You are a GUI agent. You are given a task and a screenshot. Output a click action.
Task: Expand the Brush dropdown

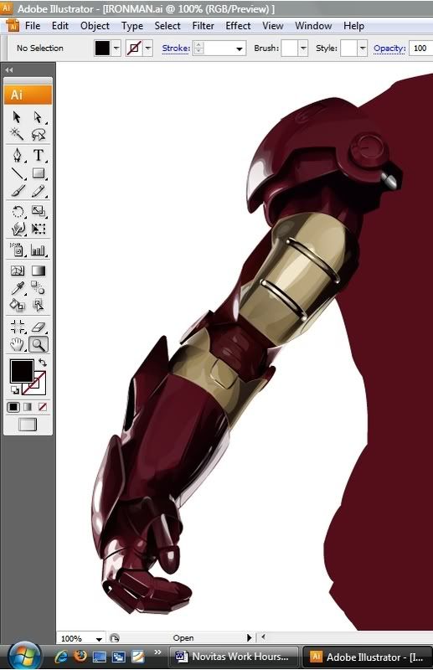click(x=303, y=49)
